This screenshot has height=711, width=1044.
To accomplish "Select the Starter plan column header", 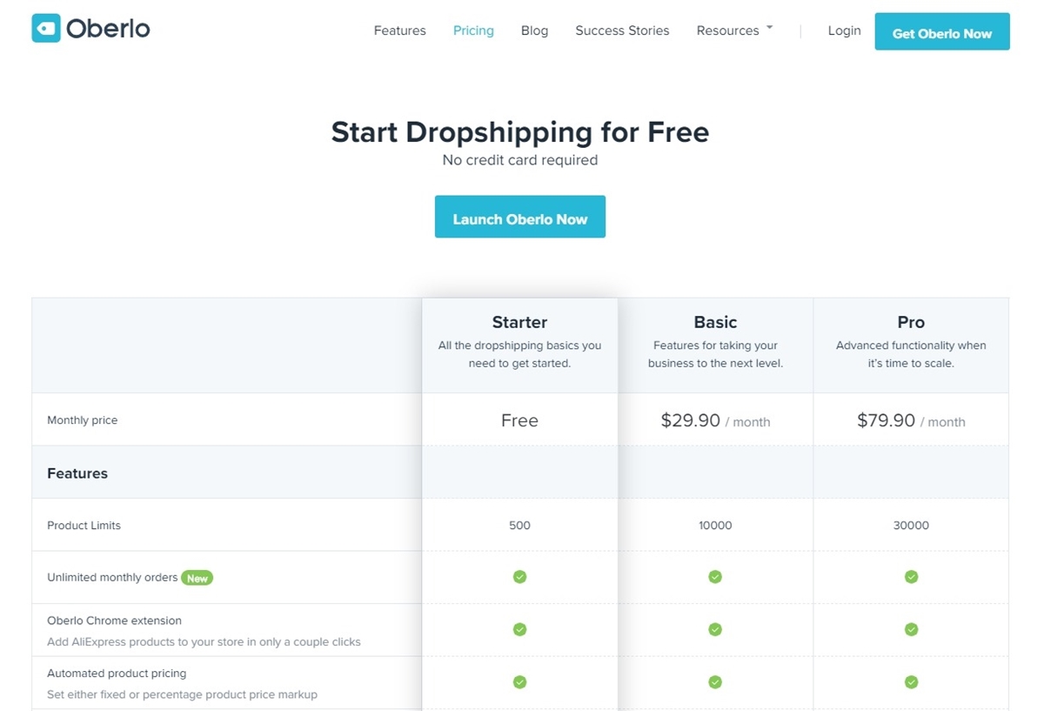I will point(519,322).
